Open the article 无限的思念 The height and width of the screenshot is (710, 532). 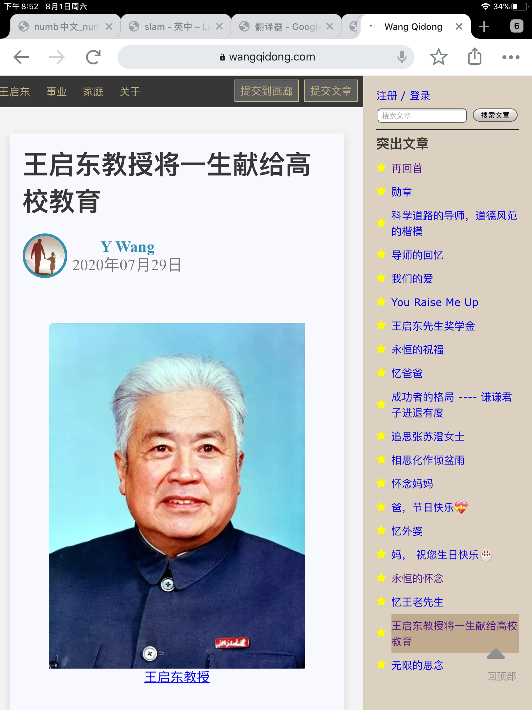pos(417,665)
